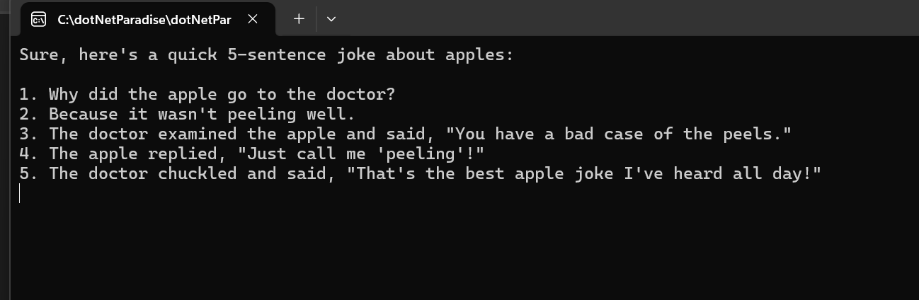The height and width of the screenshot is (300, 919).
Task: Expand the new tab profile dropdown
Action: click(x=331, y=19)
